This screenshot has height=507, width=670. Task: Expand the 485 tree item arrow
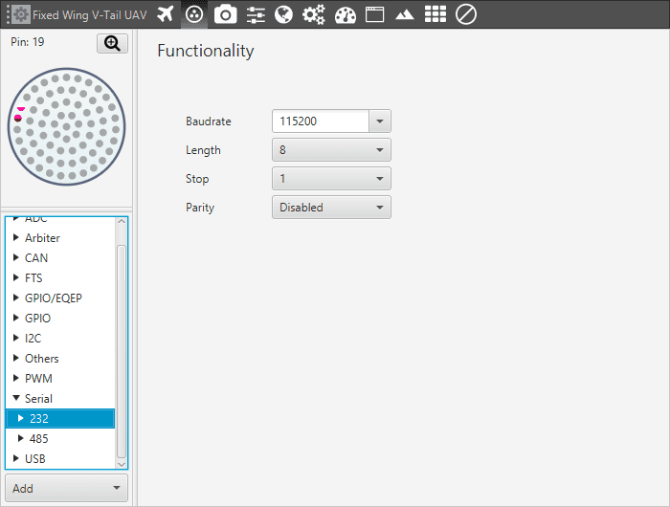pos(20,438)
